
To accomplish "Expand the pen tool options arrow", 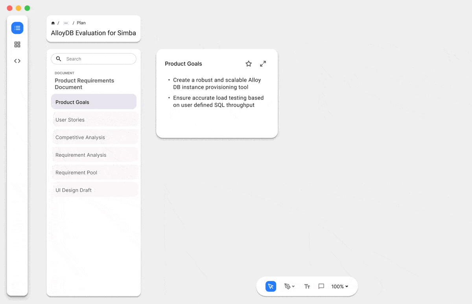I will pyautogui.click(x=293, y=287).
